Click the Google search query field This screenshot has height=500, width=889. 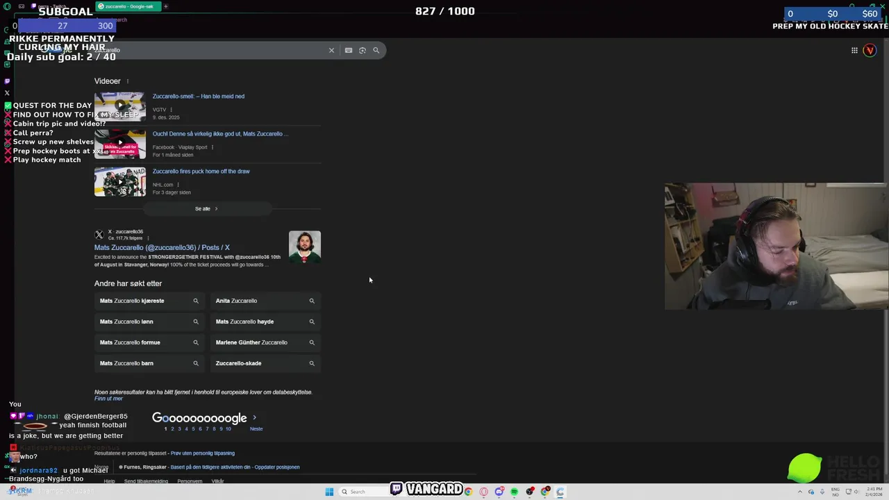[x=208, y=50]
